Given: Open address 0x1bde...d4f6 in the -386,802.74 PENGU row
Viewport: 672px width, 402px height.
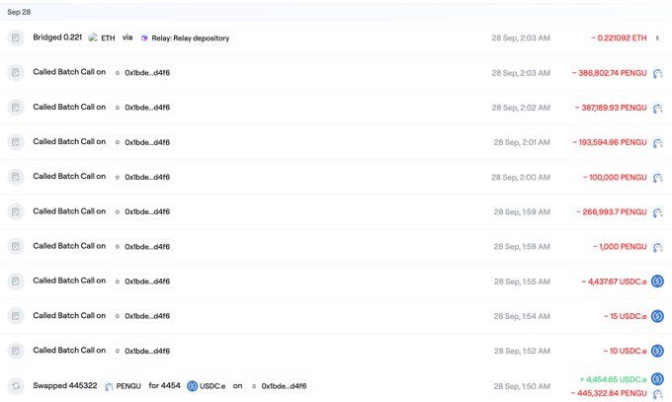Looking at the screenshot, I should point(142,73).
